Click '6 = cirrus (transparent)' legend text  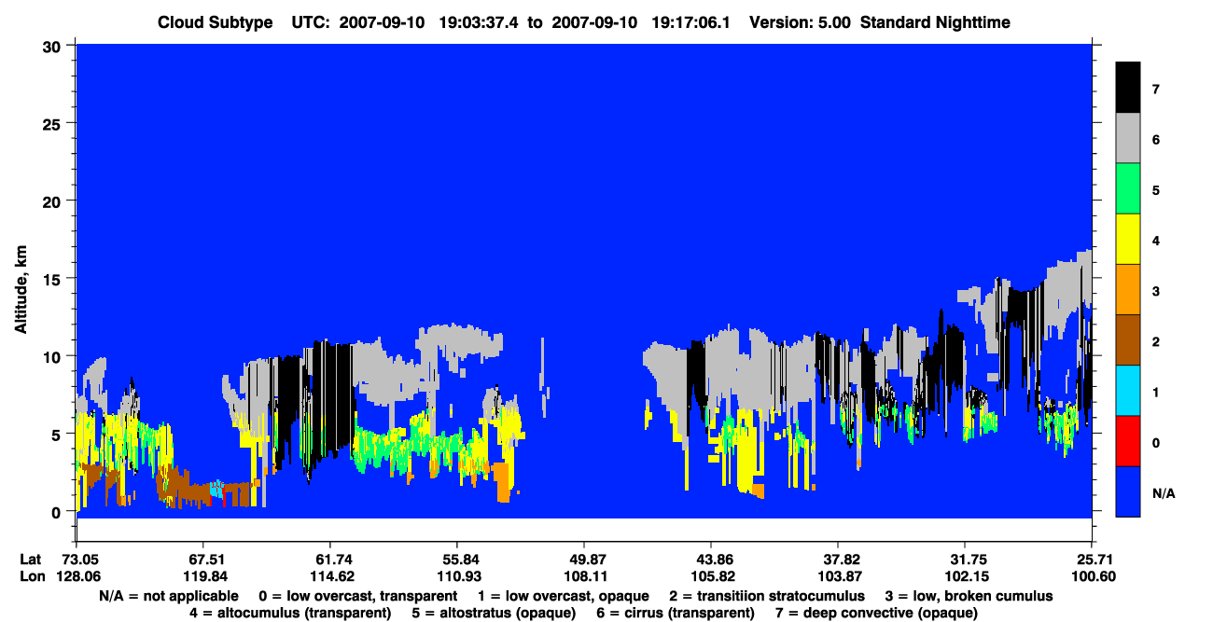(676, 613)
